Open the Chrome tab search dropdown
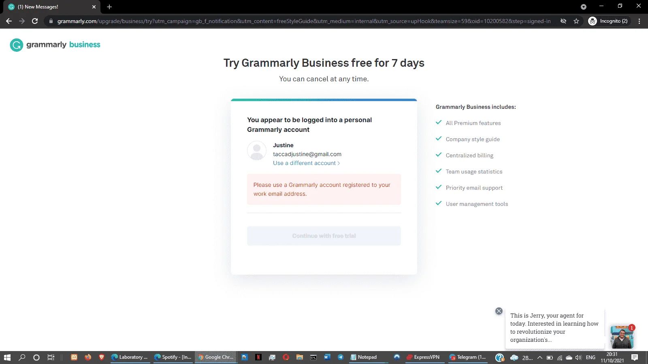The image size is (648, 364). click(583, 7)
